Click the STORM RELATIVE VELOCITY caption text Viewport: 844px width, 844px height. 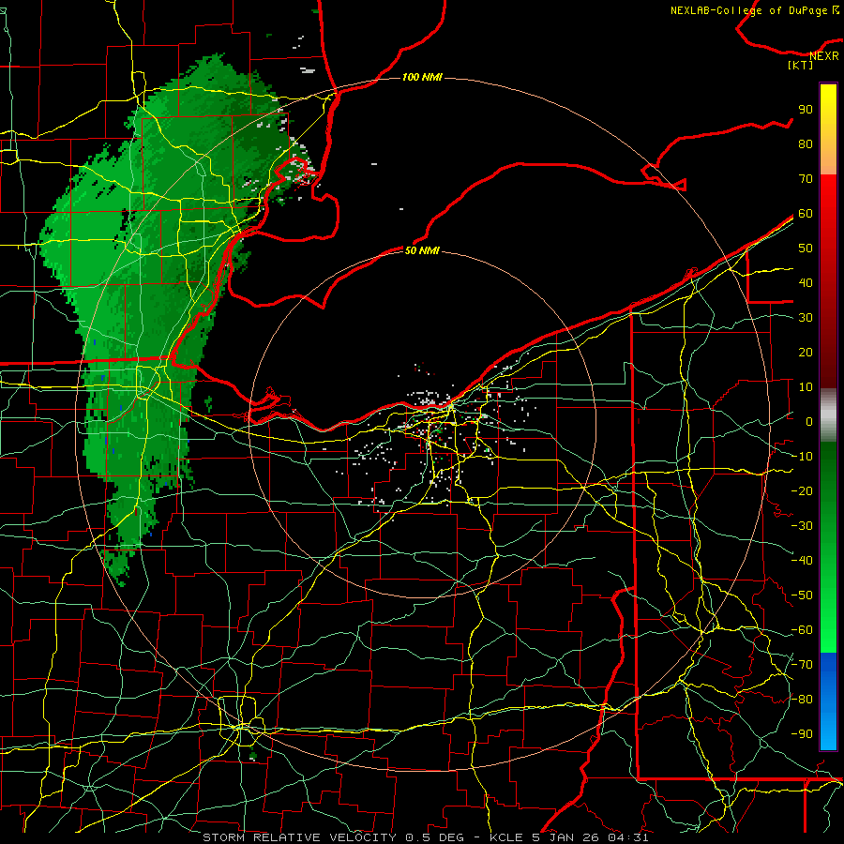click(x=299, y=837)
